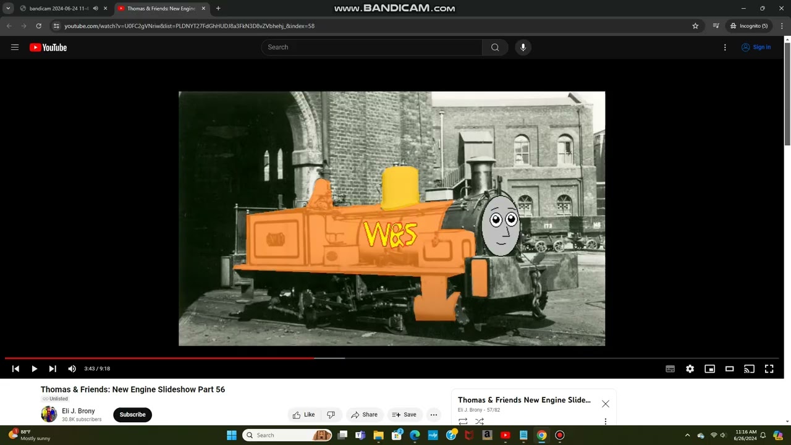Cast video to a TV
Viewport: 791px width, 445px height.
[749, 369]
